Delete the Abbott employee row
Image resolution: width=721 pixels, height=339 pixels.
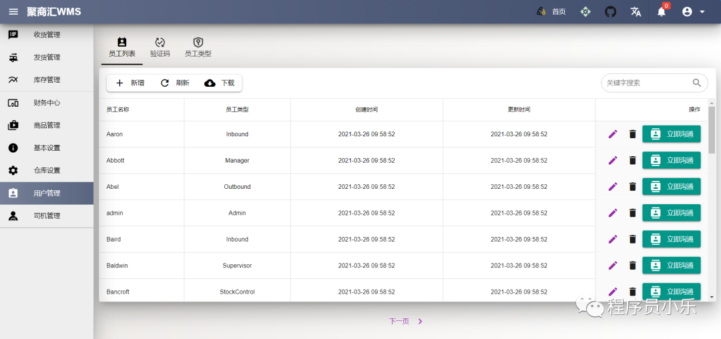coord(632,160)
